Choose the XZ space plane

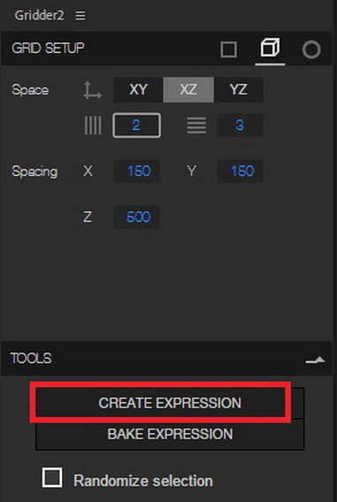(188, 89)
